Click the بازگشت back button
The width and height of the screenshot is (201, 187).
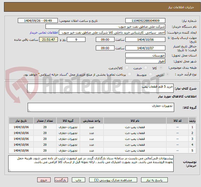pyautogui.click(x=61, y=180)
